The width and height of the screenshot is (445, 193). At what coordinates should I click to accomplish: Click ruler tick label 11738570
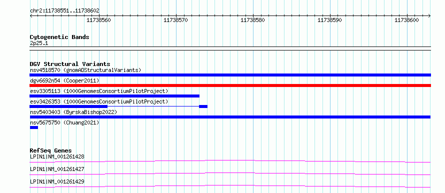click(175, 20)
